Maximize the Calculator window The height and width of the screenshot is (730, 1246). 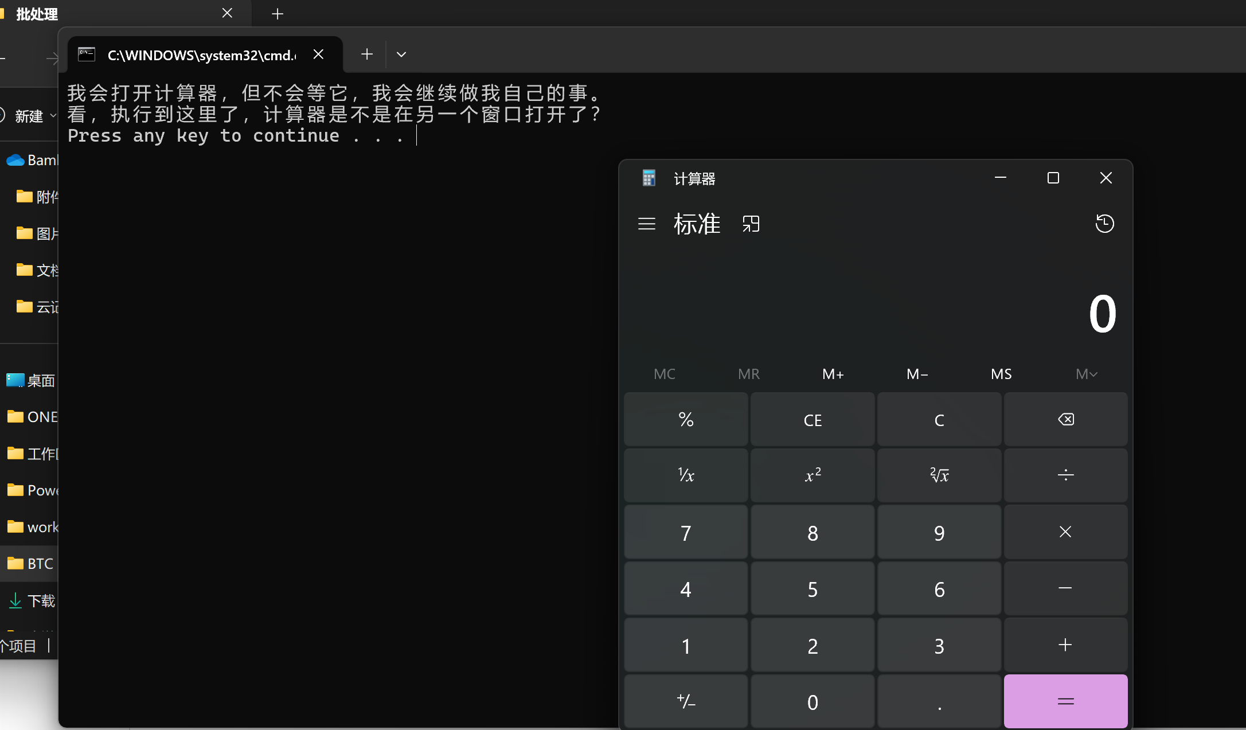(x=1053, y=178)
